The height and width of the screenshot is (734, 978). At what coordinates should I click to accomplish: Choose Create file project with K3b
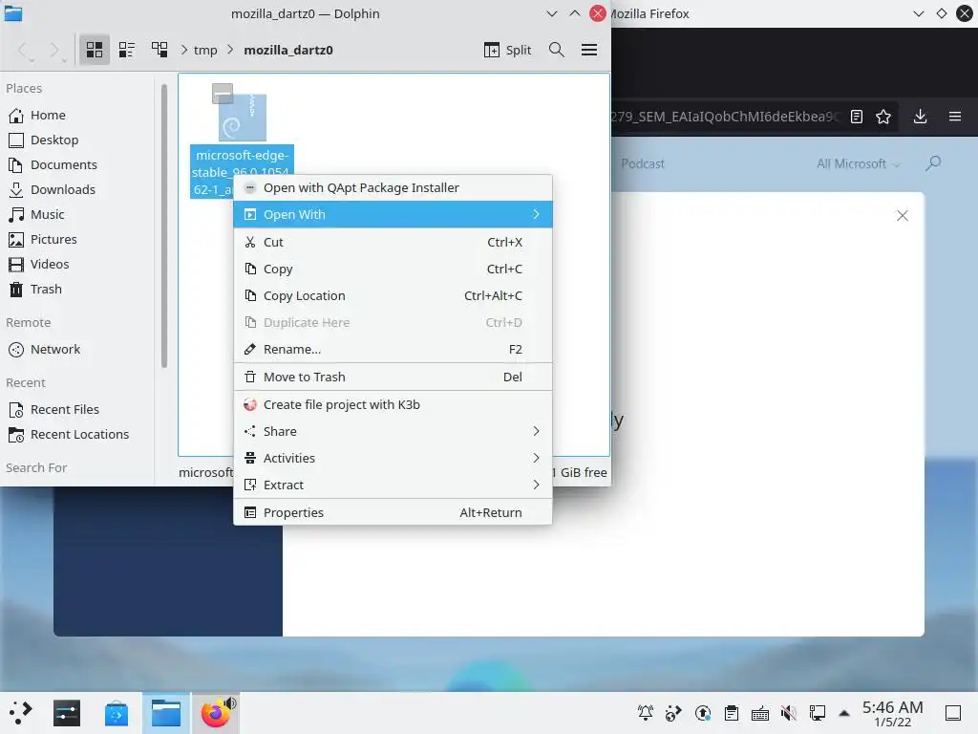(x=393, y=404)
